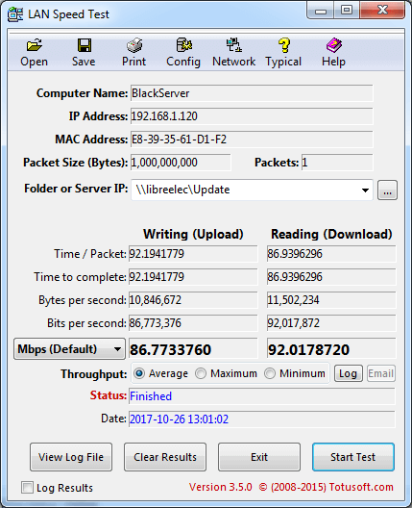This screenshot has width=412, height=508.
Task: Click the IP Address field 192.168.1.120
Action: (252, 116)
